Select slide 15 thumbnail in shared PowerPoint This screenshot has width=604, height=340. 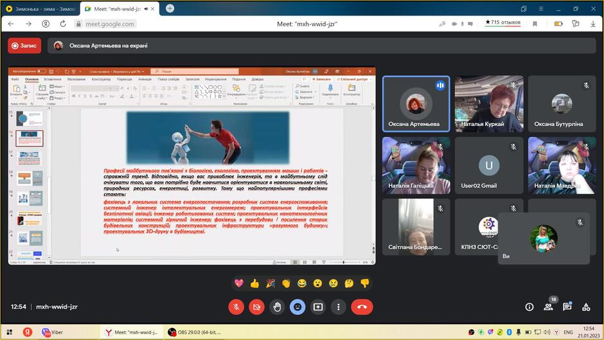(30, 119)
